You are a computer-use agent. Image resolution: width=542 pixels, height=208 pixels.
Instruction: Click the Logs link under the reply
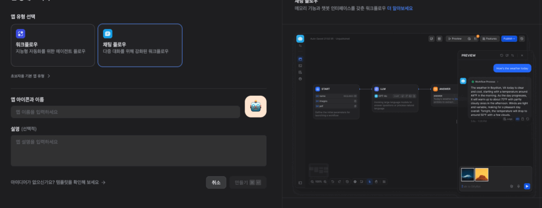coord(508,119)
